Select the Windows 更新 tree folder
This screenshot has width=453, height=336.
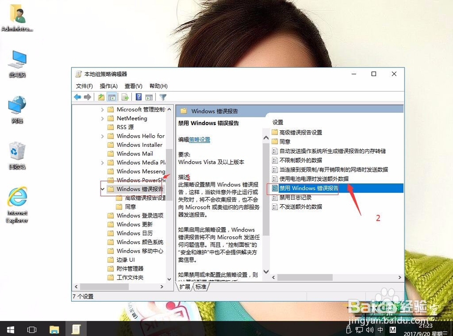pyautogui.click(x=130, y=225)
